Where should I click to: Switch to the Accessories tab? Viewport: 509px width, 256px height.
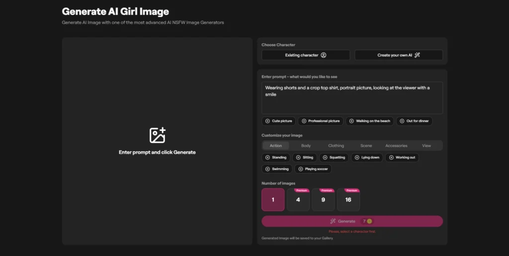[x=396, y=145]
